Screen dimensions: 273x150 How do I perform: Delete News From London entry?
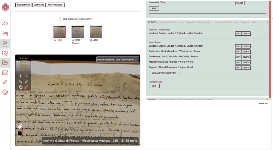pos(246,46)
